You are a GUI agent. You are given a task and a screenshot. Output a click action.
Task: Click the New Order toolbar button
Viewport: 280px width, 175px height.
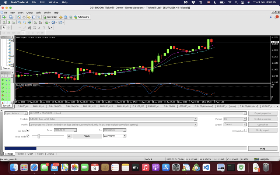click(x=50, y=17)
